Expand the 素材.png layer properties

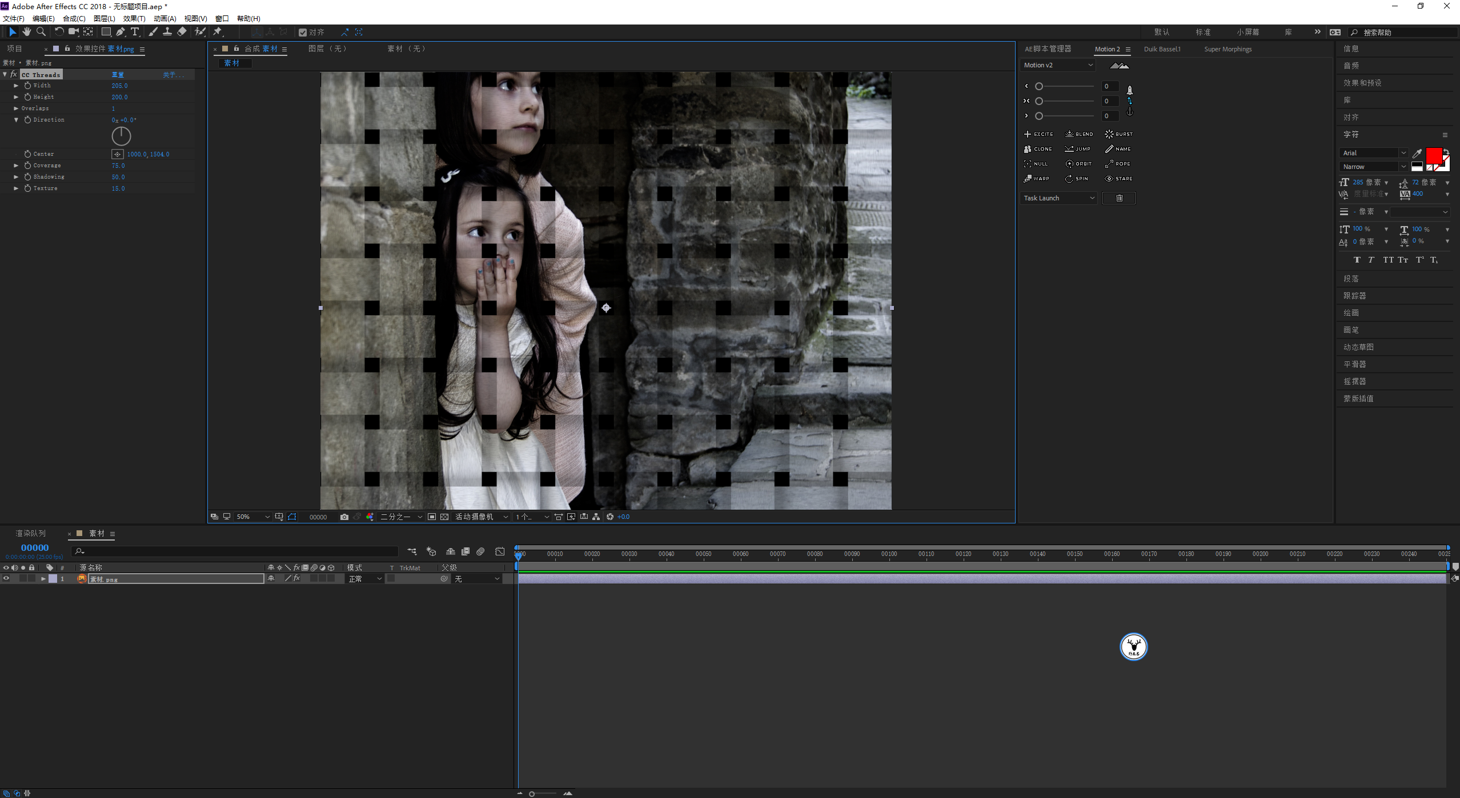pos(43,579)
